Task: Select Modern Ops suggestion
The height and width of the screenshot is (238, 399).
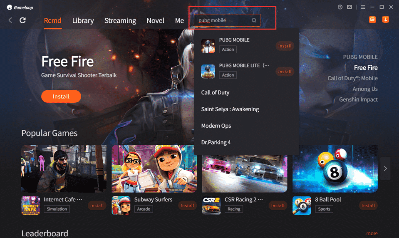Action: click(216, 126)
